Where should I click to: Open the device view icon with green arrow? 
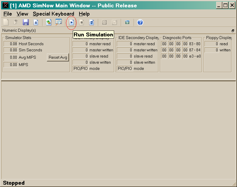point(49,22)
